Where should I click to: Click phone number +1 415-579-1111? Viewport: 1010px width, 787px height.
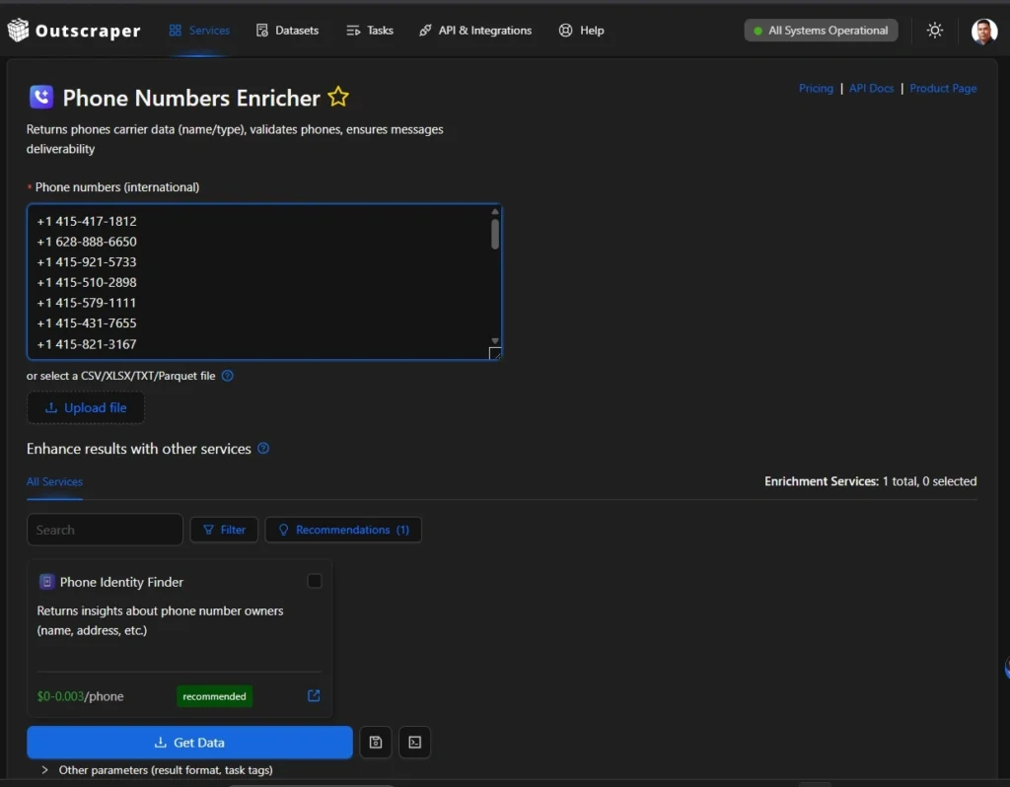(87, 303)
